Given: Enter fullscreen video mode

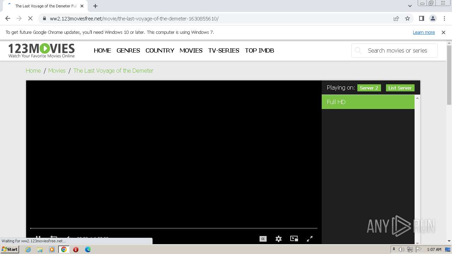Looking at the screenshot, I should [310, 239].
